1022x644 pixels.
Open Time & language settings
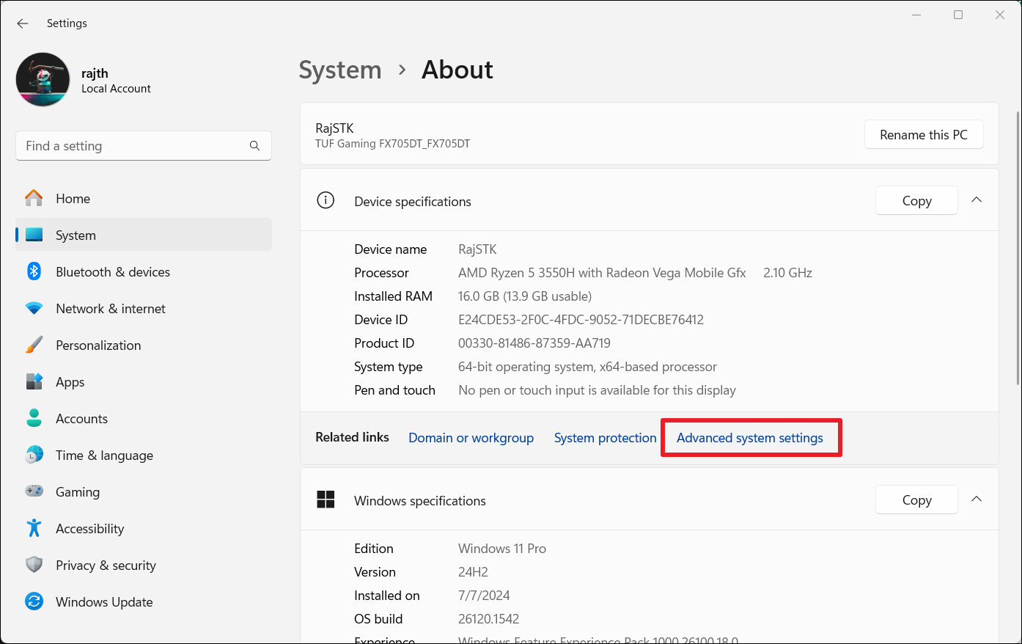click(104, 455)
